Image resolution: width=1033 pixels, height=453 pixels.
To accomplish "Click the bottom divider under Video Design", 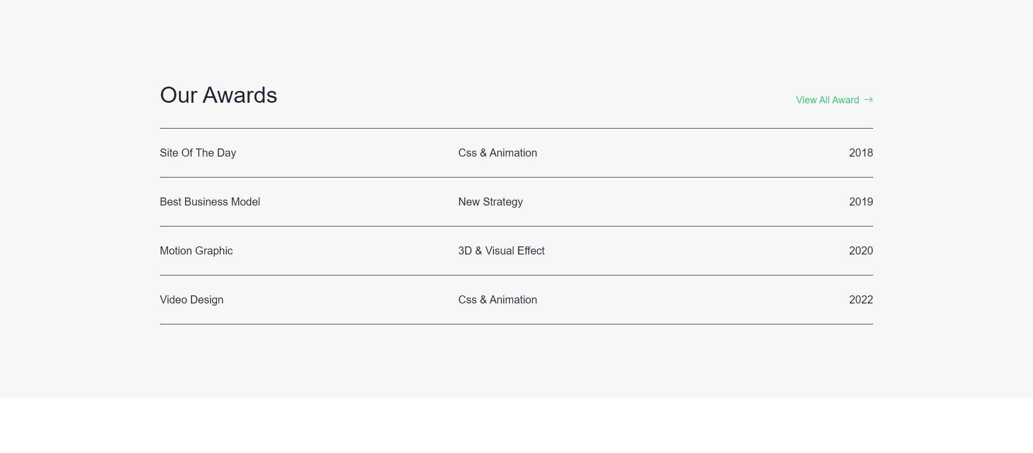I will point(516,324).
